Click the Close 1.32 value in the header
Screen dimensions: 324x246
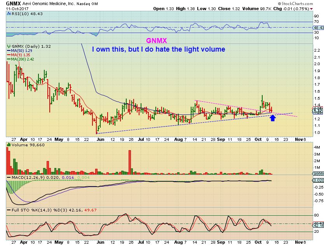point(229,9)
